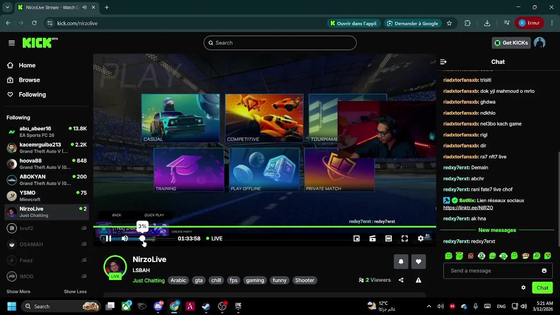Open clip creation icon in player
This screenshot has height=315, width=560.
point(373,238)
